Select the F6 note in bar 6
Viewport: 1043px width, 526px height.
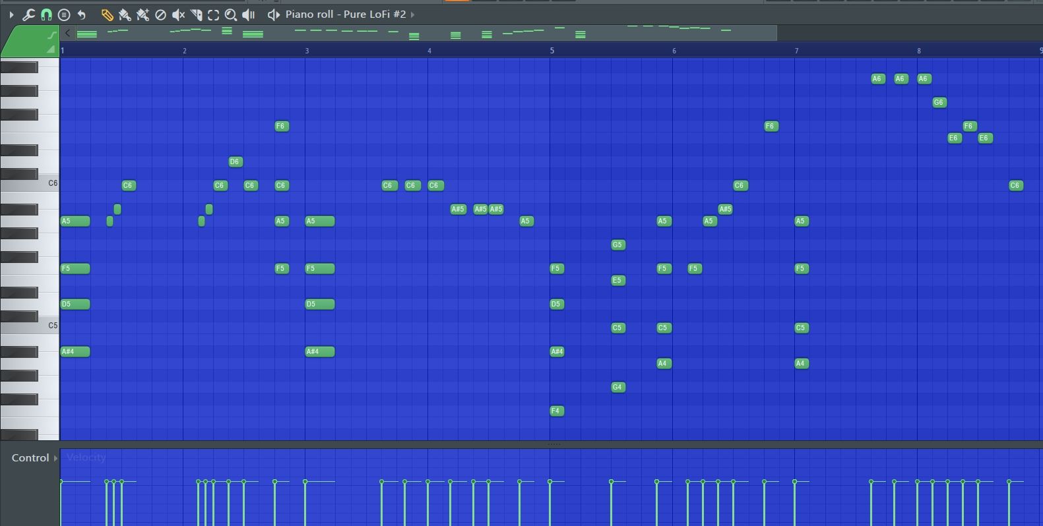771,126
